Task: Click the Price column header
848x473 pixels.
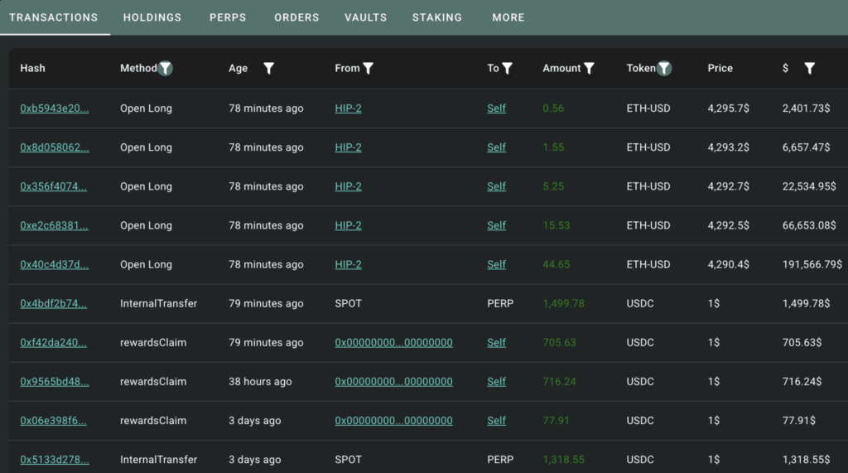Action: [720, 69]
